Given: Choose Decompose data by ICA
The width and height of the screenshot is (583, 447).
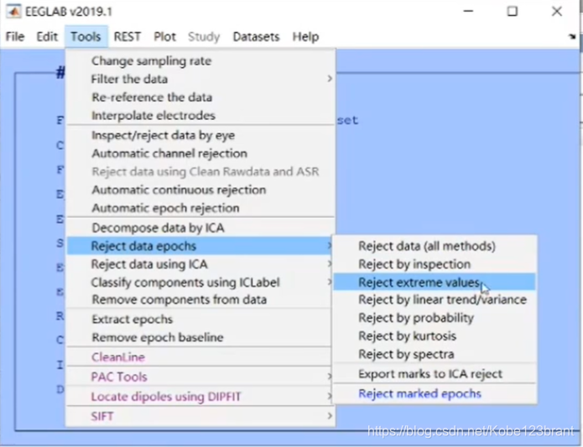Looking at the screenshot, I should click(200, 228).
